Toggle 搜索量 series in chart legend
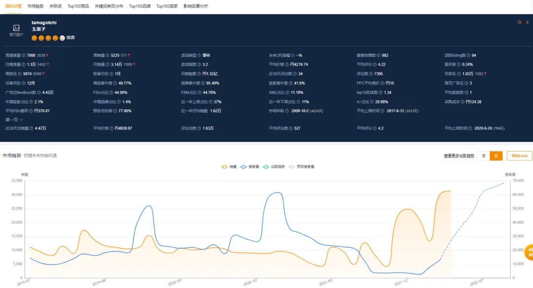The height and width of the screenshot is (288, 533). pyautogui.click(x=250, y=166)
